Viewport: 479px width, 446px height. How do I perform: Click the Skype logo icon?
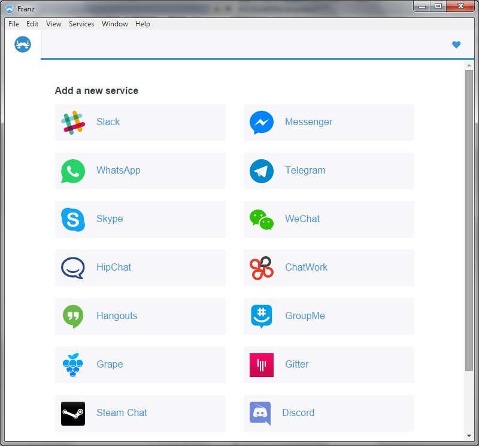73,220
